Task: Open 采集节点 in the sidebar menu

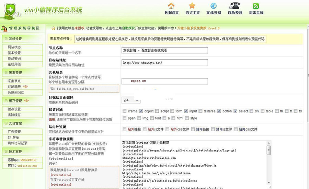Action: (14, 81)
